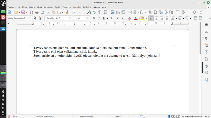Click the Subscript icon
Viewport: 211px width, 118px height.
pos(123,18)
